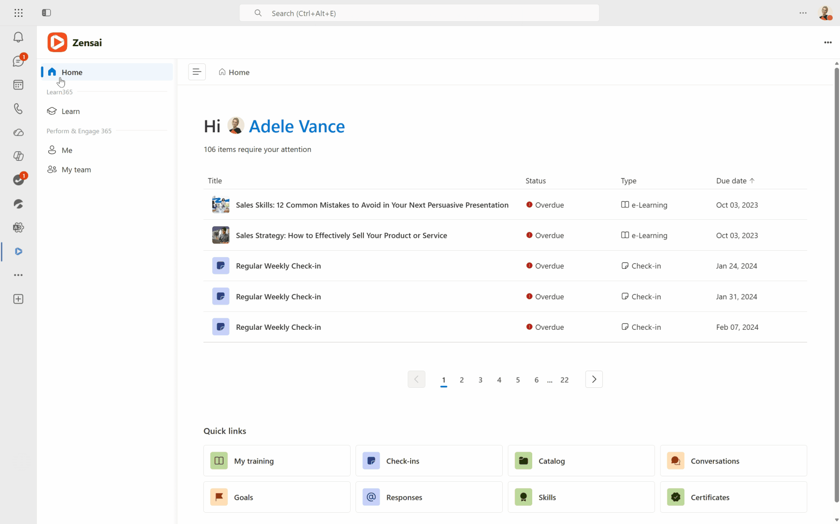Open Sales Skills: 12 Common Mistakes course
This screenshot has width=840, height=524.
point(372,205)
